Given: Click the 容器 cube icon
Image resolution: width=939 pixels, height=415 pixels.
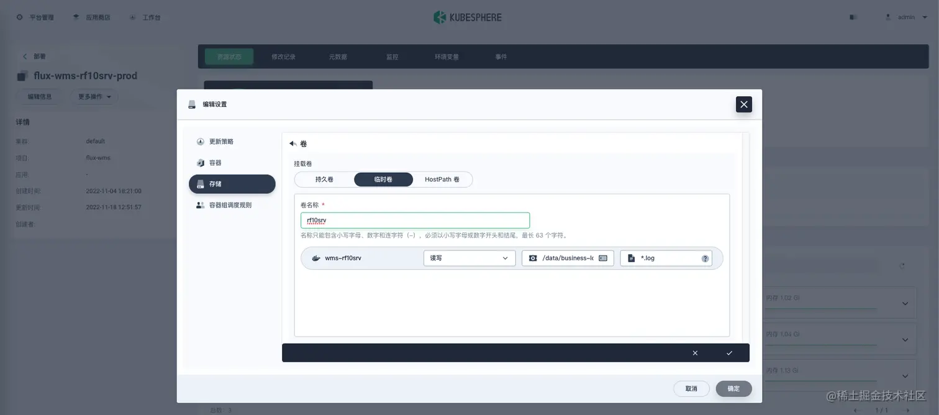Looking at the screenshot, I should (x=201, y=163).
